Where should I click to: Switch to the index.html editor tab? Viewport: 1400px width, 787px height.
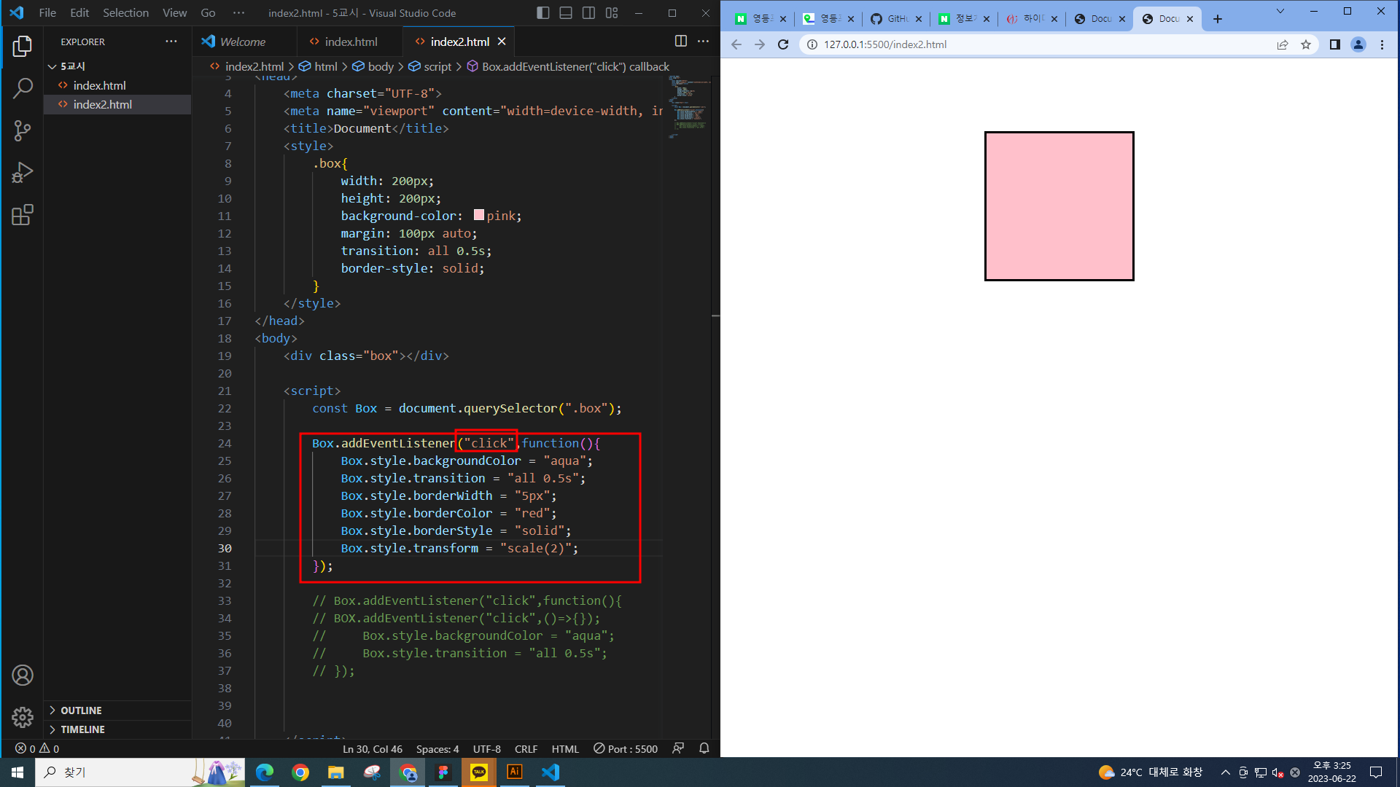click(x=351, y=42)
